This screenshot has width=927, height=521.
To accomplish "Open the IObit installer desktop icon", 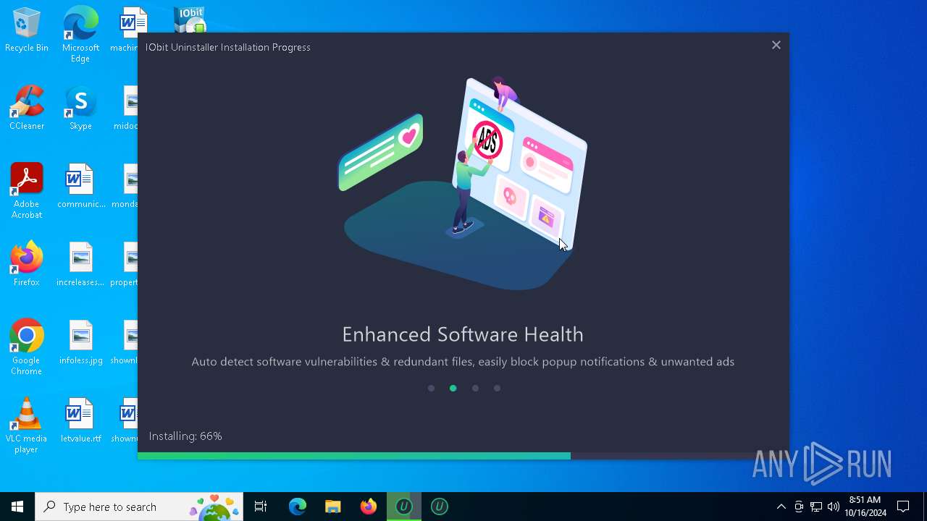I will [x=190, y=20].
